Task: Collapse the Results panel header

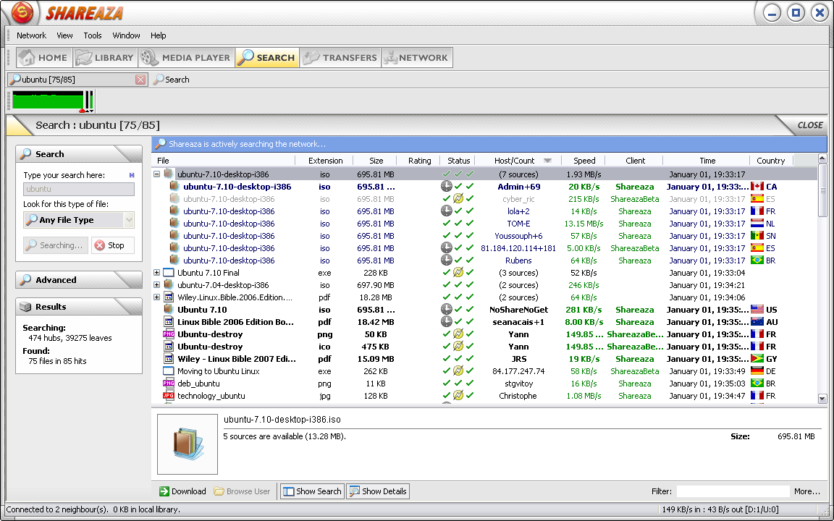Action: point(79,307)
